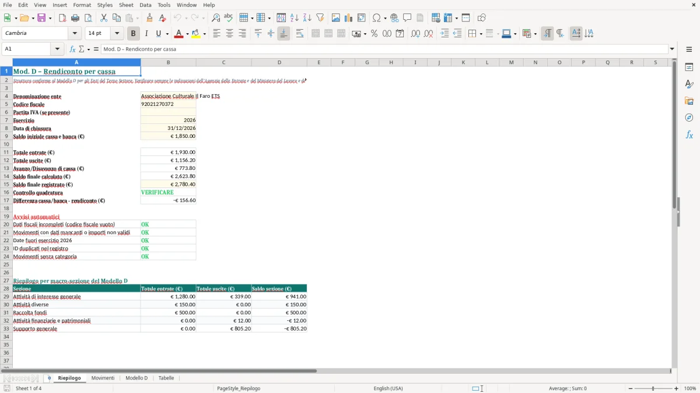Click the formula input line

384,49
